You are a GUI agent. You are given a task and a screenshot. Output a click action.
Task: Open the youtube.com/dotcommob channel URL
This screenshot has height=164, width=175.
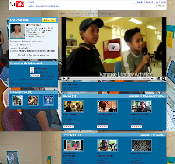(x=33, y=80)
